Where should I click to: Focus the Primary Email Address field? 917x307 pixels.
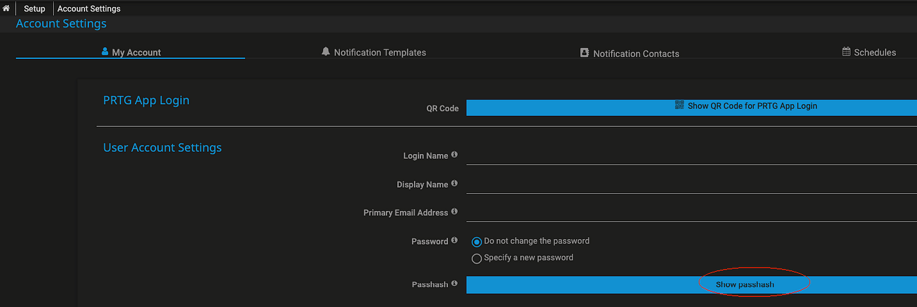tap(692, 213)
